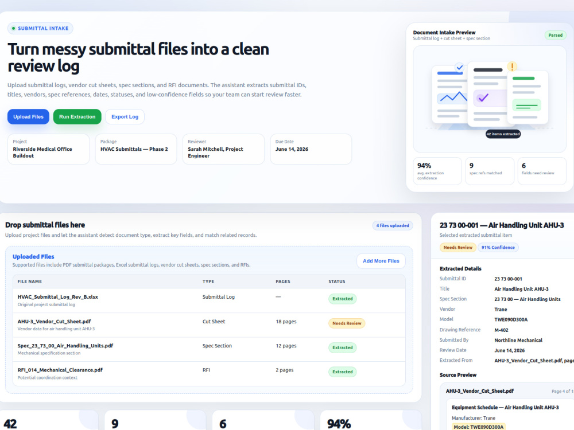
Task: Click Needs Review status for AHU-3 cut sheet
Action: (x=347, y=323)
